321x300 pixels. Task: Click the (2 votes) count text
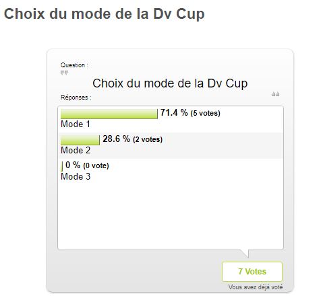[148, 139]
